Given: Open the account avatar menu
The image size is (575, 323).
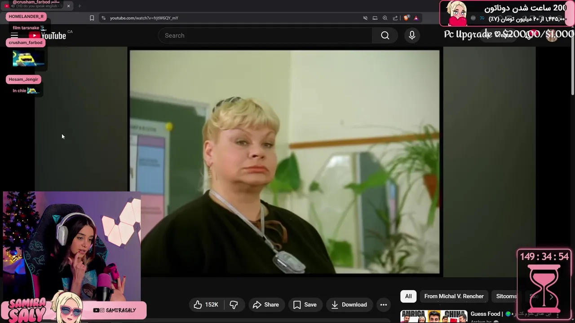Looking at the screenshot, I should [x=552, y=35].
